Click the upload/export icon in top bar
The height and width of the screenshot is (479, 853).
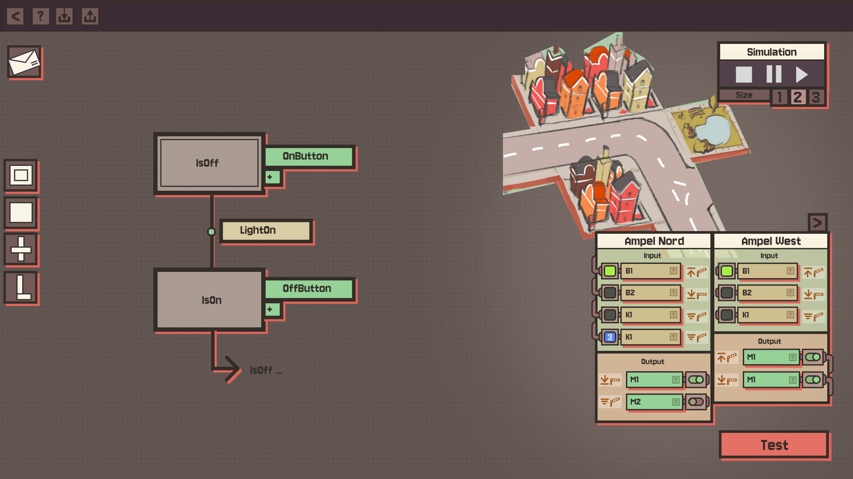(90, 16)
